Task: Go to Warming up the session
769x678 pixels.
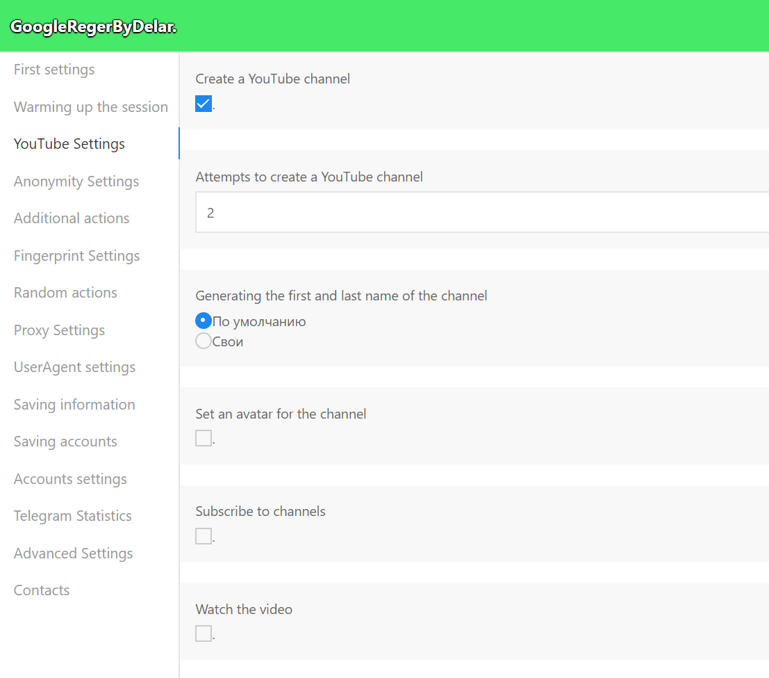Action: (91, 107)
